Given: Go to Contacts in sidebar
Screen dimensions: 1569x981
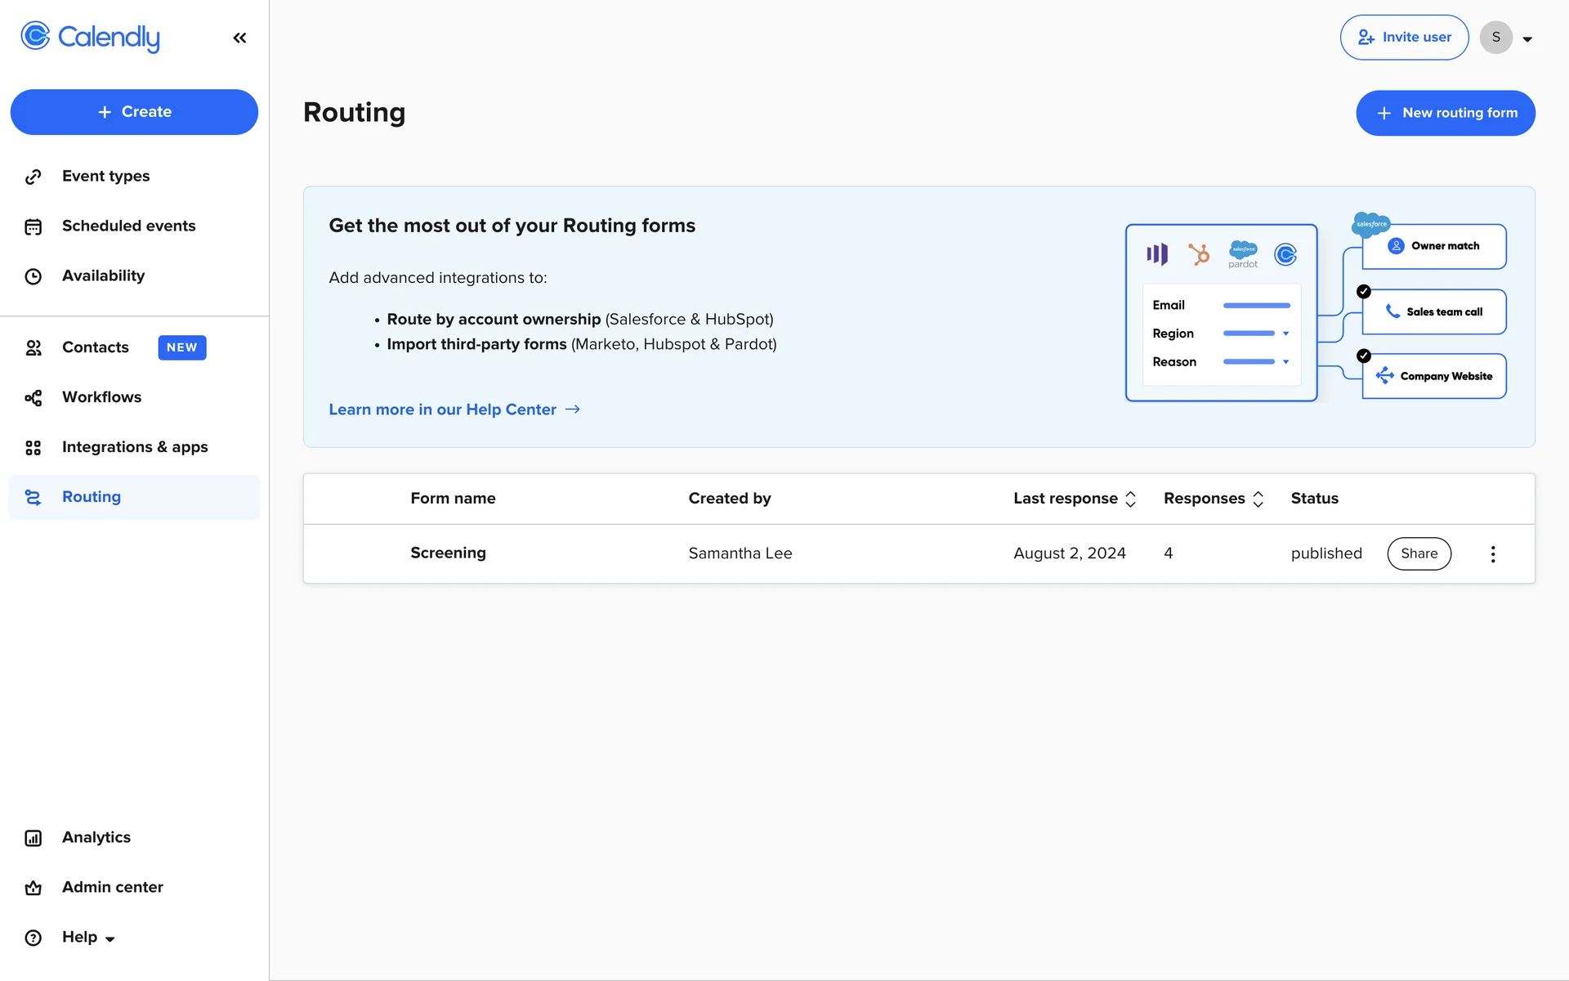Looking at the screenshot, I should point(96,347).
